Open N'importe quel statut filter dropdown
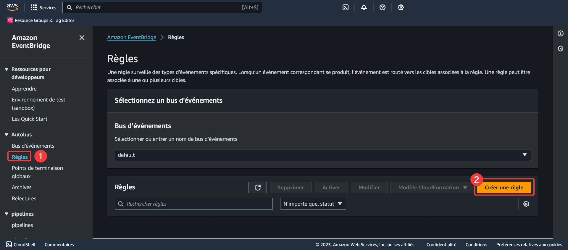The width and height of the screenshot is (568, 250). coord(313,204)
